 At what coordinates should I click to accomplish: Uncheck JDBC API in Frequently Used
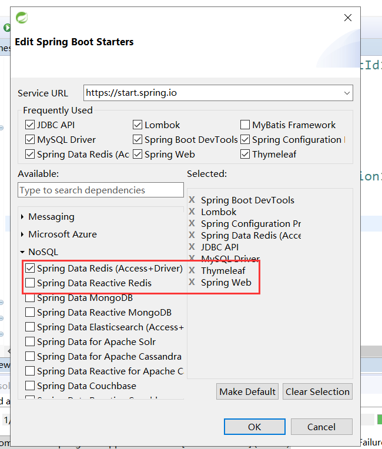click(30, 125)
